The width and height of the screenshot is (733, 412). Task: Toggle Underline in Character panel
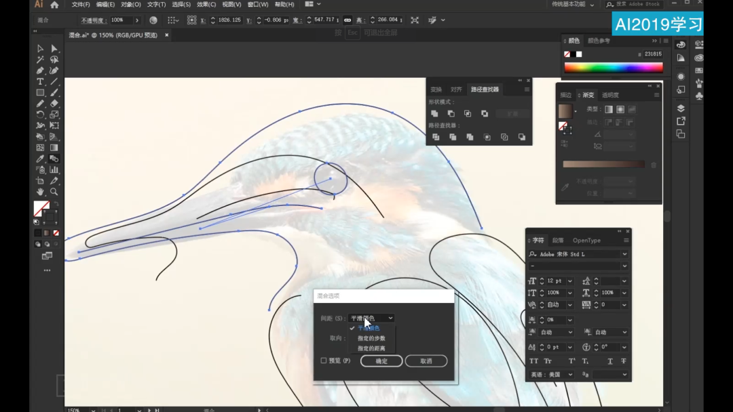click(x=610, y=361)
